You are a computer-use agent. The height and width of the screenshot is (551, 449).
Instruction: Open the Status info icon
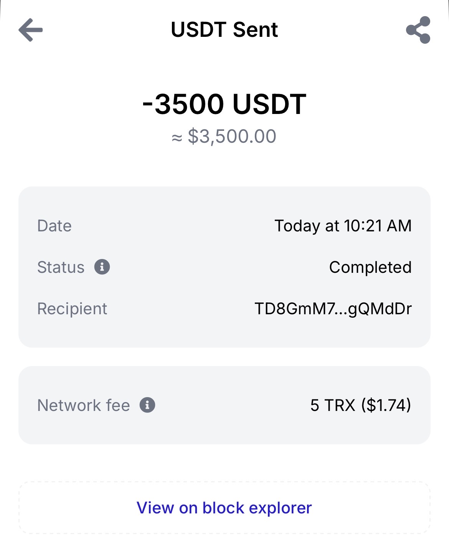pyautogui.click(x=102, y=267)
